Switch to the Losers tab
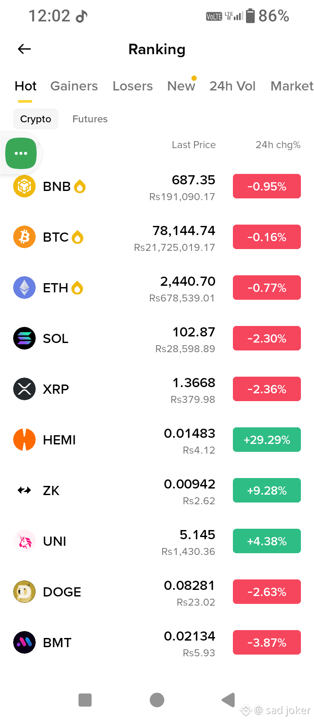 tap(133, 86)
